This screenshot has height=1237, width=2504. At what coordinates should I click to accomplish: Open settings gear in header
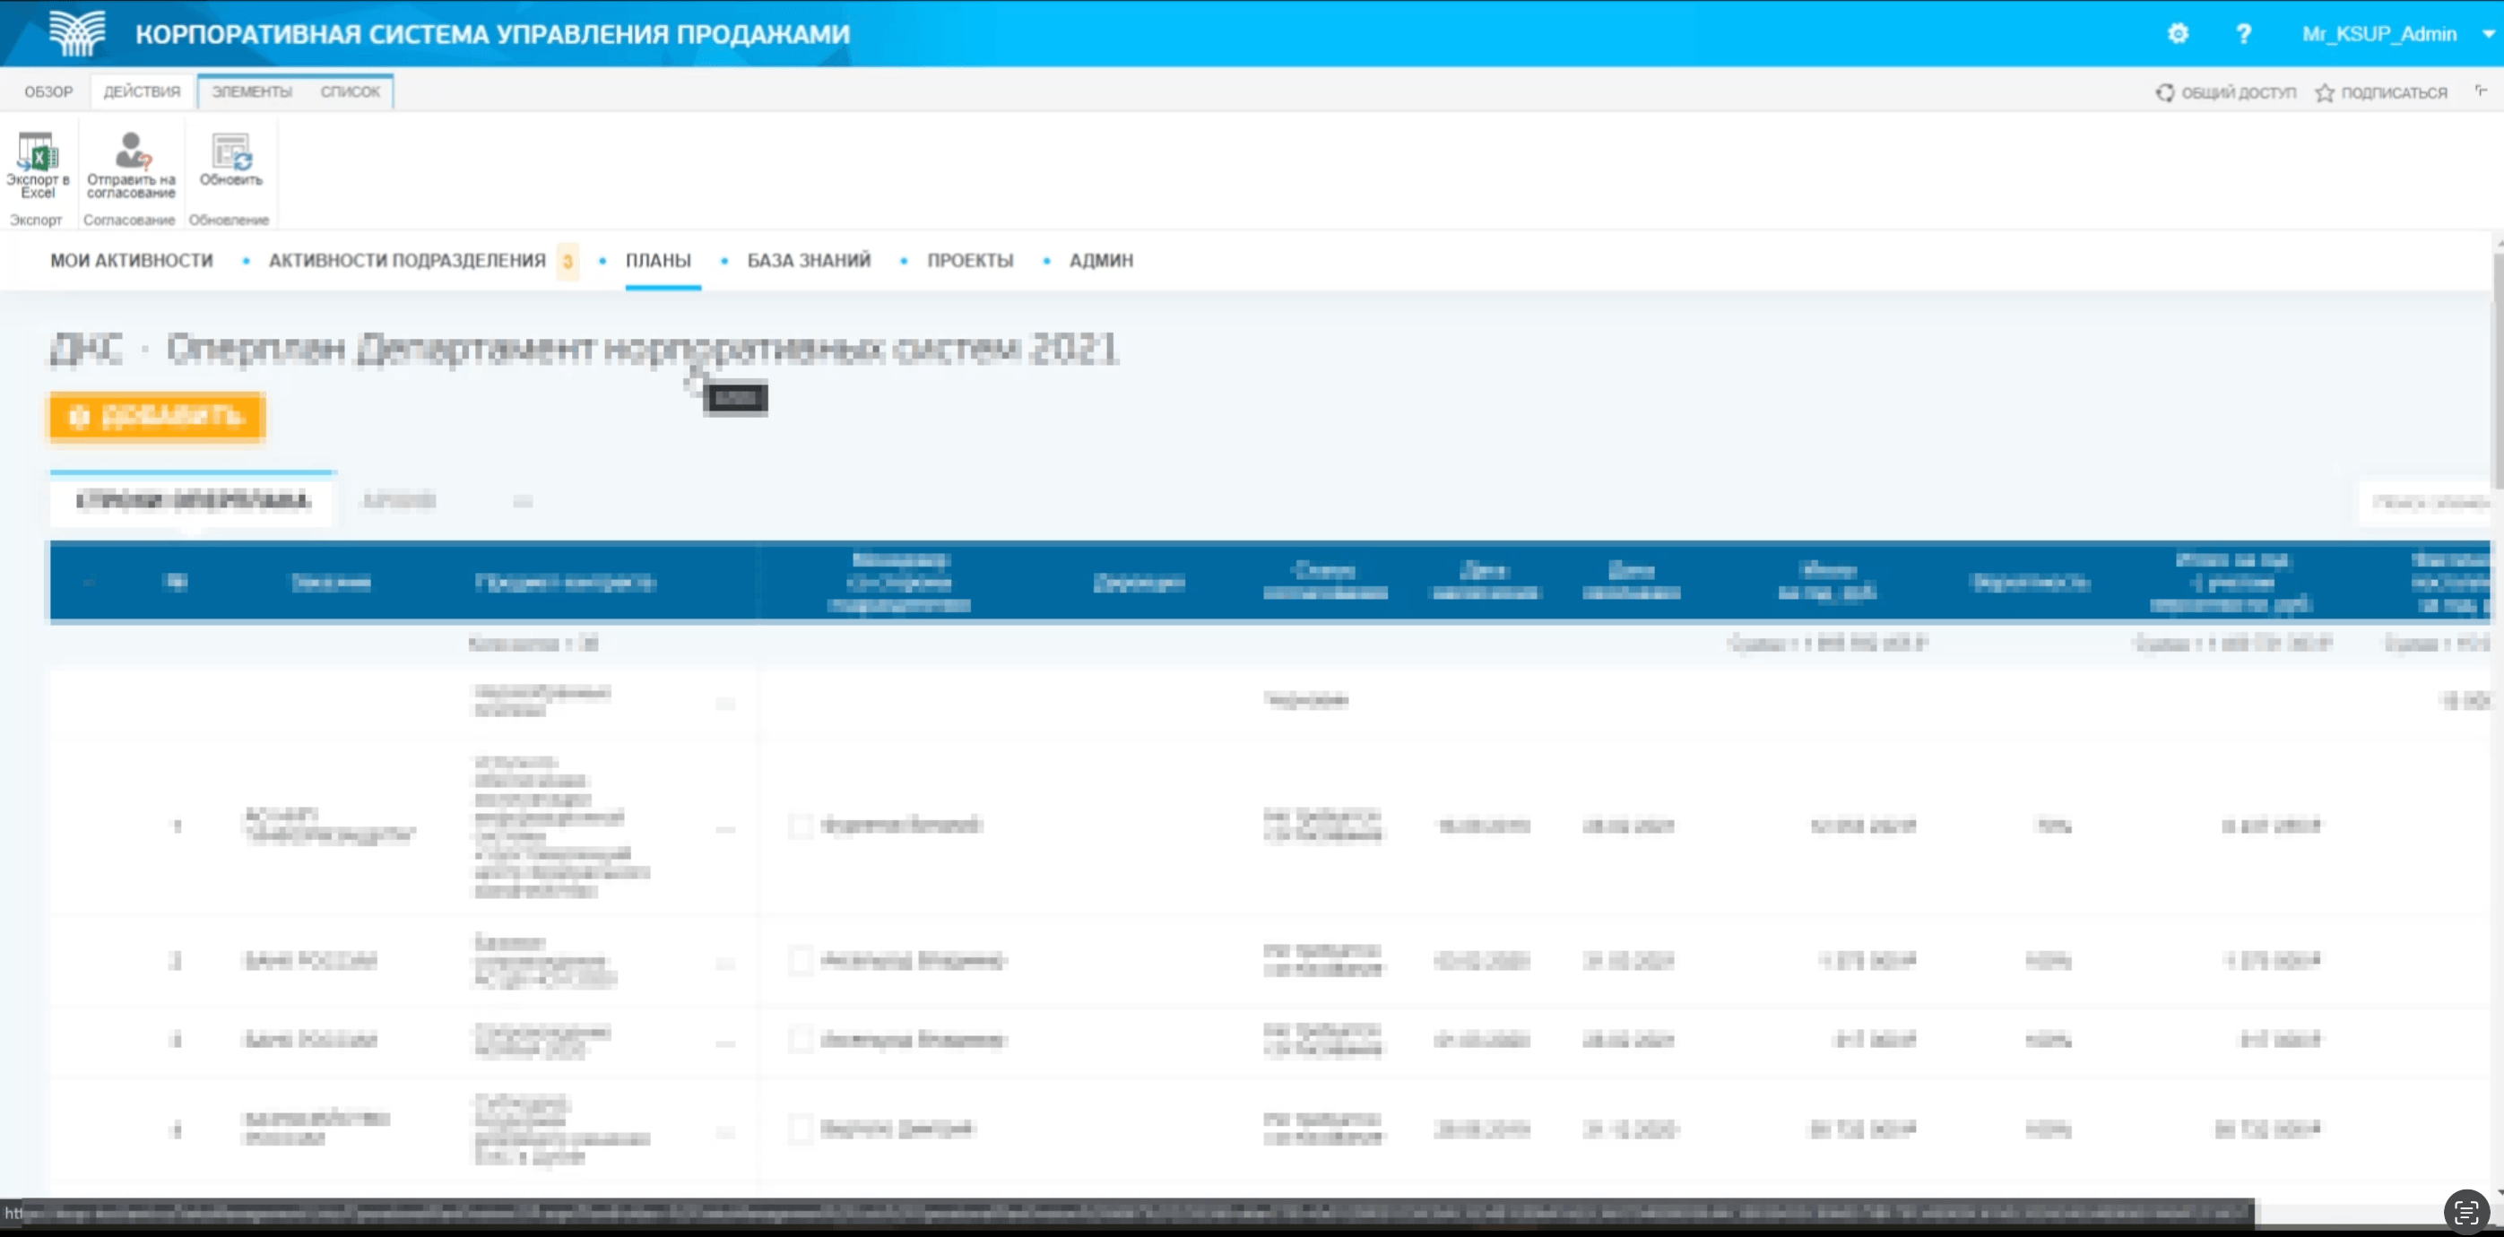point(2178,34)
